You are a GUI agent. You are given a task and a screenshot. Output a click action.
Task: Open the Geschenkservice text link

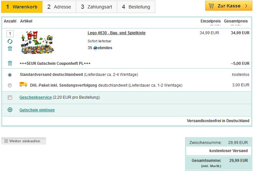point(35,97)
